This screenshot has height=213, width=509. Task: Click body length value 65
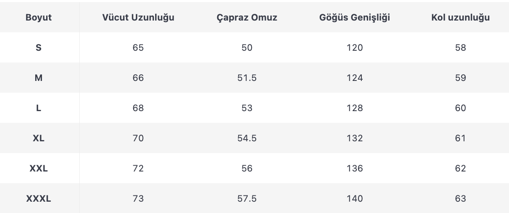[138, 48]
